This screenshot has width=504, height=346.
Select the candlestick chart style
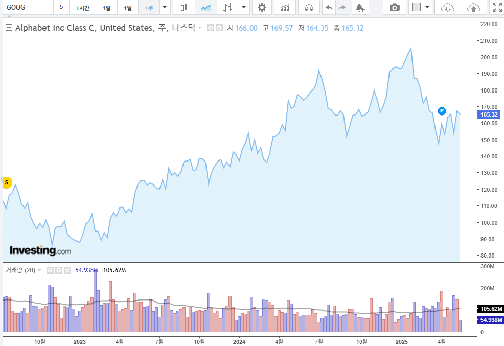(184, 7)
